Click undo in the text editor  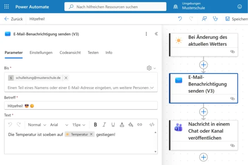(x=10, y=125)
